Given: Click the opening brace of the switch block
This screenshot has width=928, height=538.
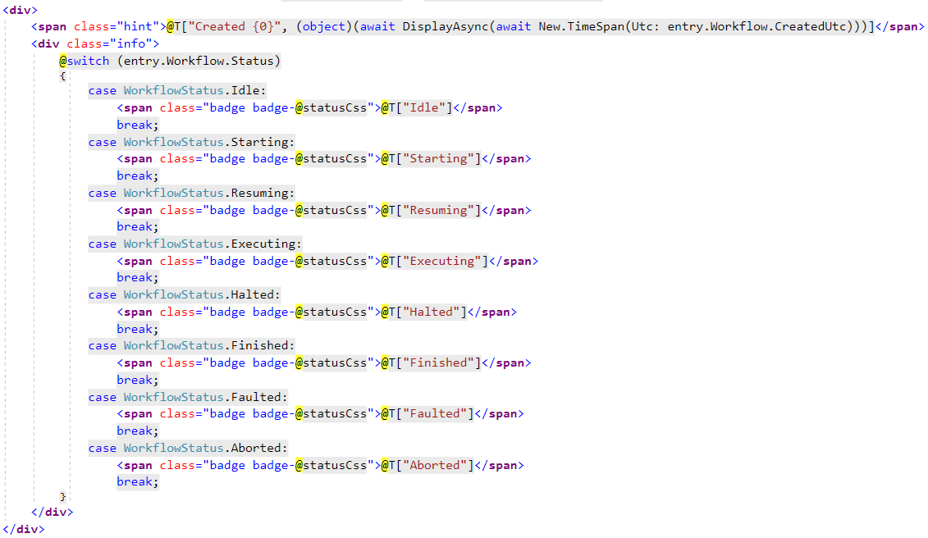Looking at the screenshot, I should point(62,75).
